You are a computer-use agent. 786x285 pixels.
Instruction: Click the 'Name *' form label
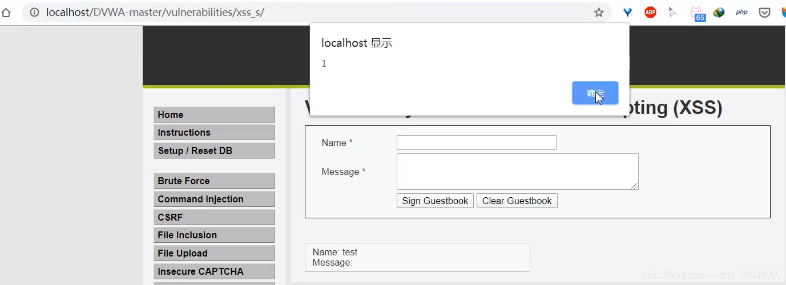(x=337, y=142)
